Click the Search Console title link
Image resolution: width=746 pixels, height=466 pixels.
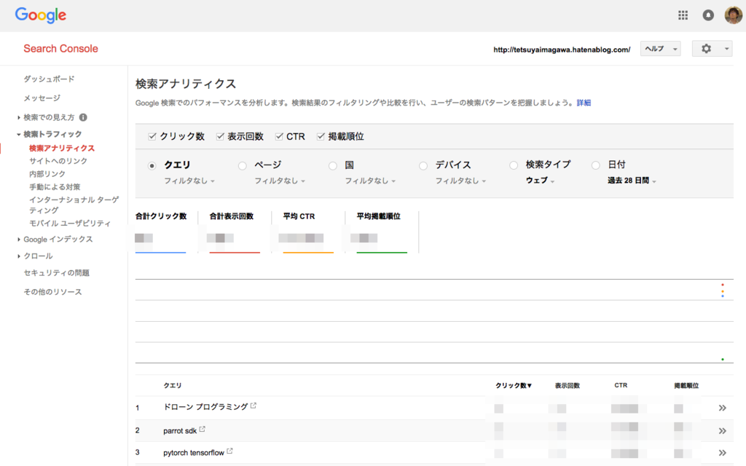[61, 49]
